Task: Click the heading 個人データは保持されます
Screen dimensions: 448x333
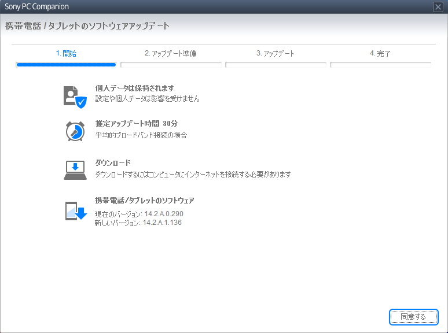Action: [134, 88]
